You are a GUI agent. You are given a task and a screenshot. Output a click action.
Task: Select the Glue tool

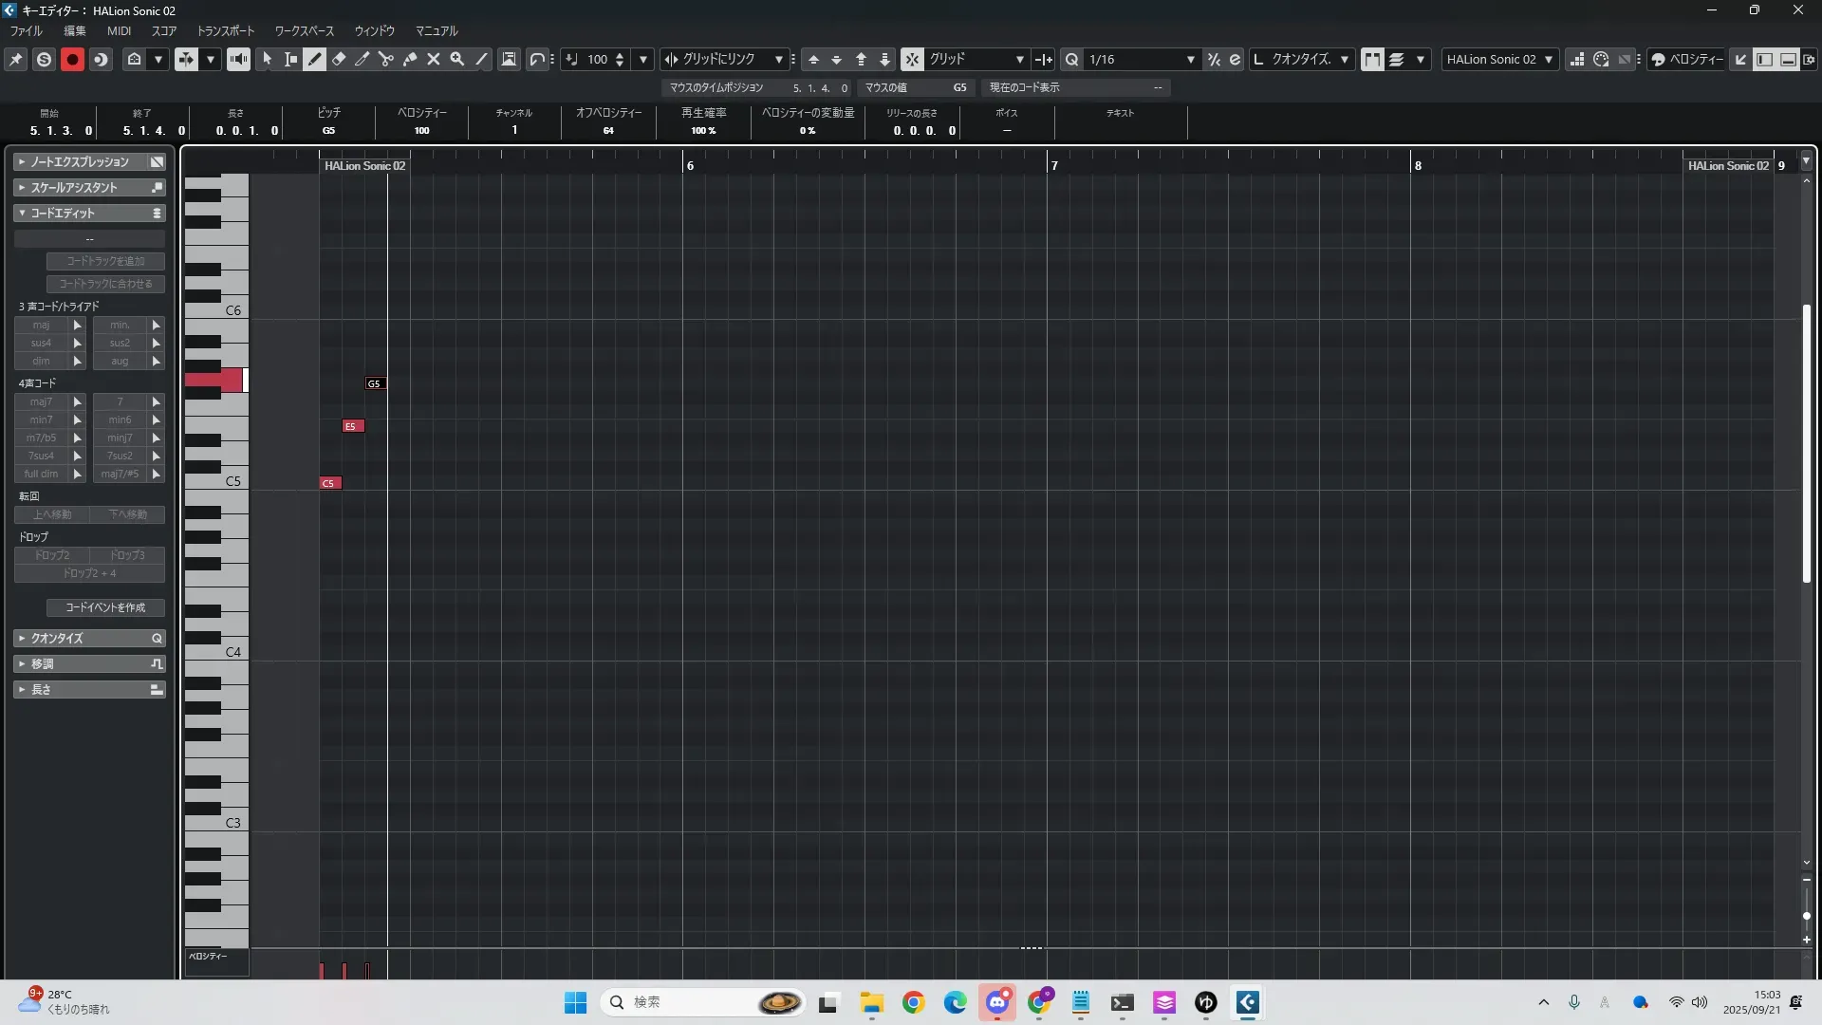pos(410,60)
